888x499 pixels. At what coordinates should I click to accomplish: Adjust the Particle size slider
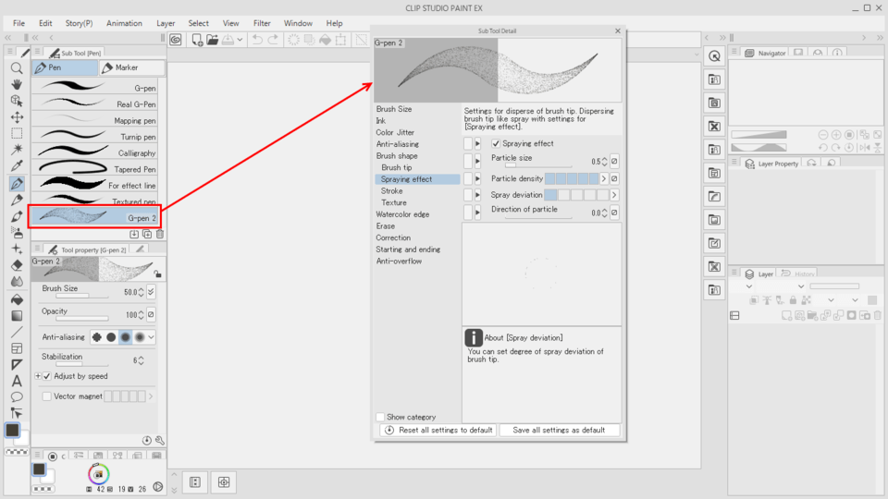pos(538,165)
